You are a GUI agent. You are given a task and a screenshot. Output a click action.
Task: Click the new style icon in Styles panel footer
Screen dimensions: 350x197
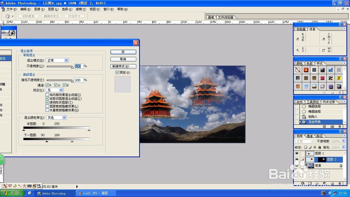332,92
